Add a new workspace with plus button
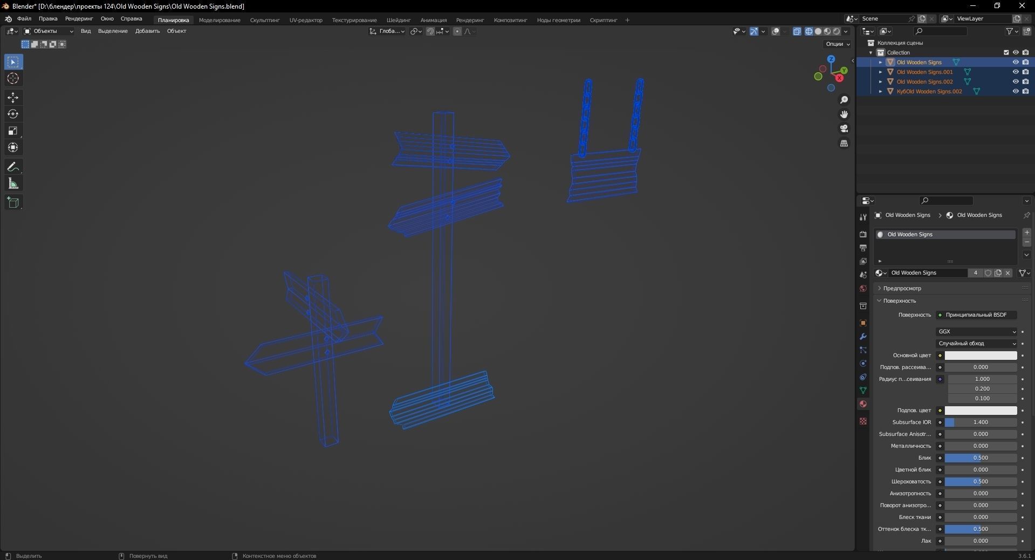 pyautogui.click(x=627, y=21)
